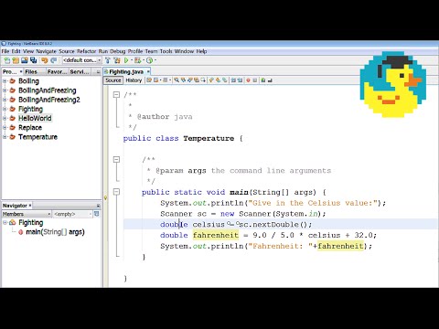
Task: Collapse the main method code fold
Action: [x=116, y=192]
